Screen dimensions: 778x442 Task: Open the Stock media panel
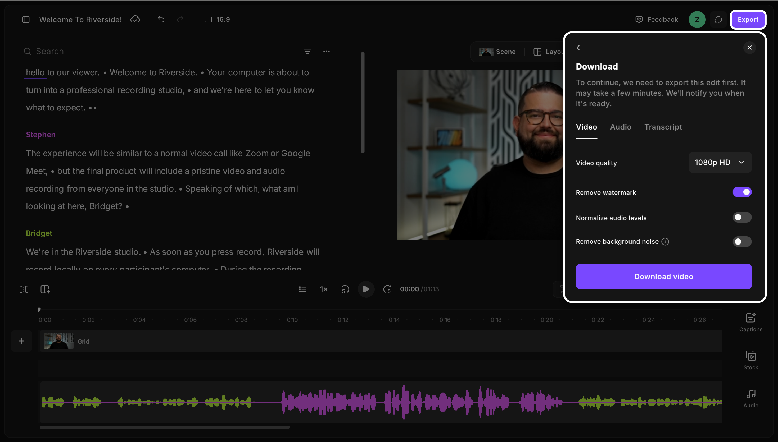[751, 360]
